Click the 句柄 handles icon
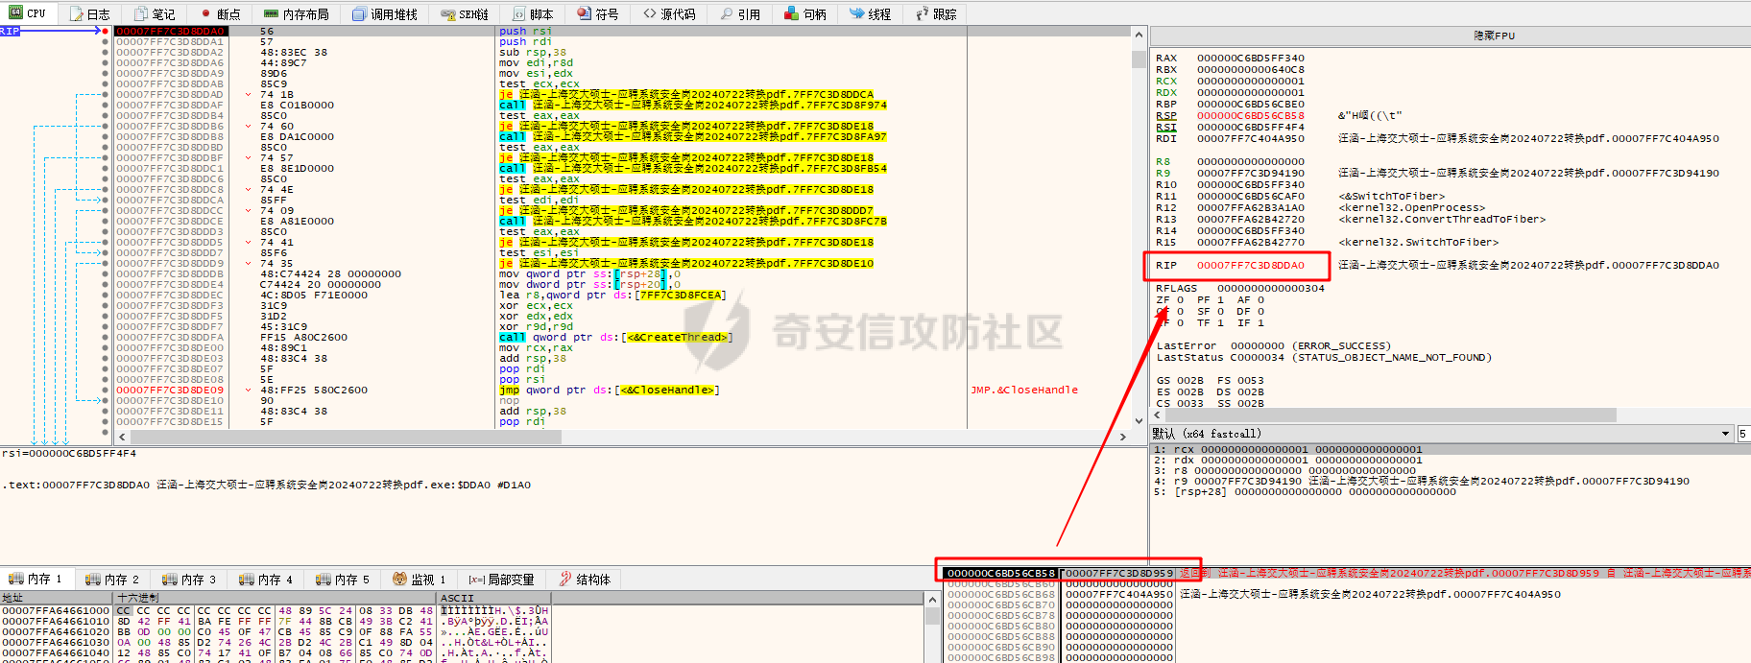Screen dimensions: 1751x663 coord(791,14)
